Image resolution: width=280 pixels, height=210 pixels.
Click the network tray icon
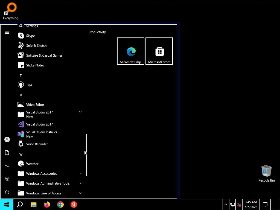tap(232, 205)
